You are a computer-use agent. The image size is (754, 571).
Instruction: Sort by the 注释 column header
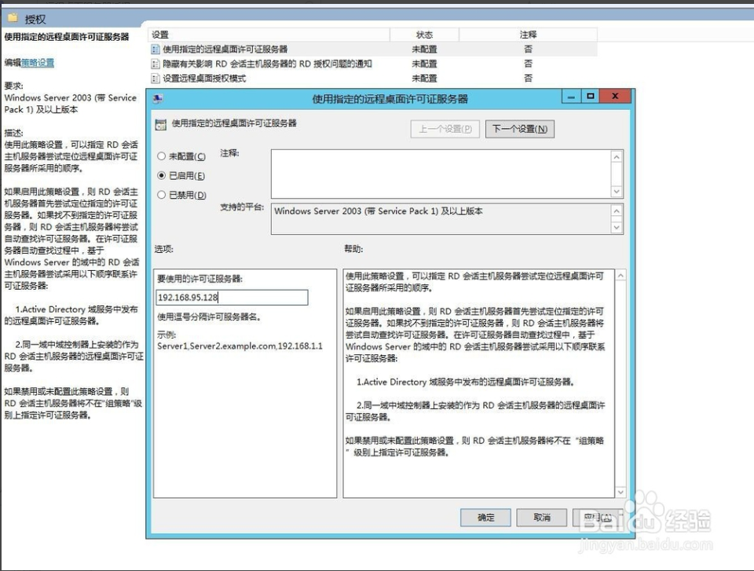pos(528,35)
